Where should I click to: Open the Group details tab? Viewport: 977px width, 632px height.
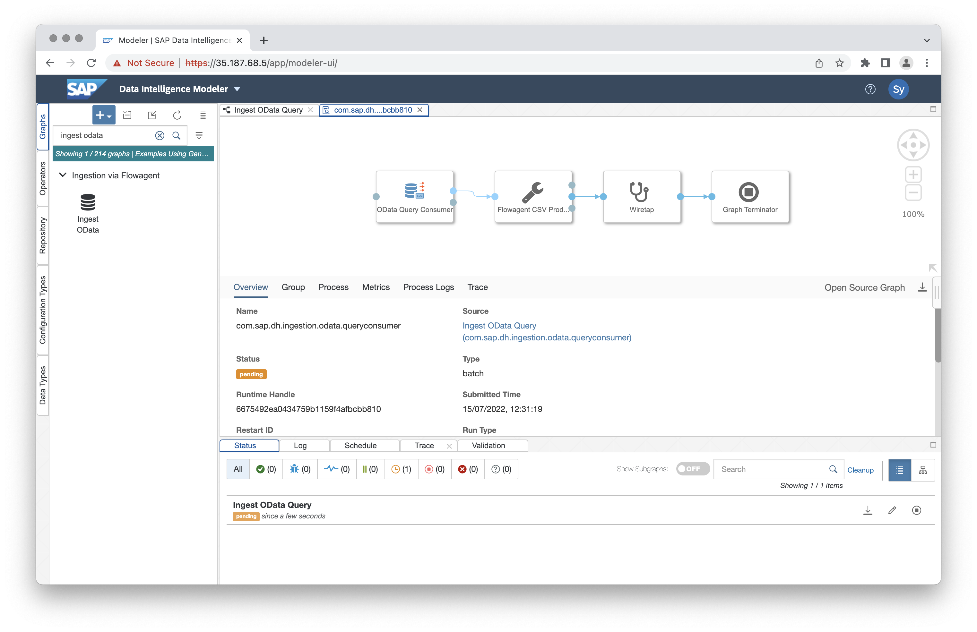click(293, 287)
